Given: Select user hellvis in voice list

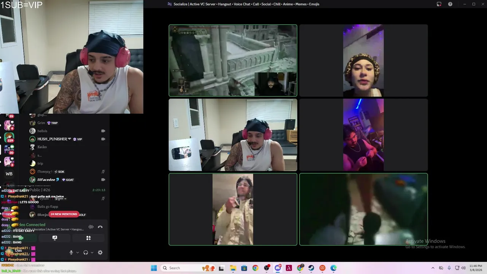Looking at the screenshot, I should (42, 131).
